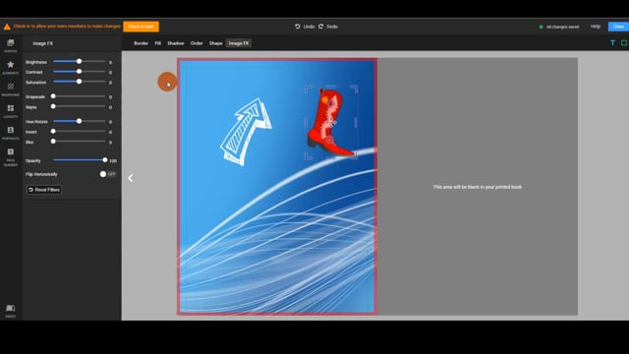This screenshot has height=354, width=629.
Task: Click the Undo label
Action: [x=309, y=27]
